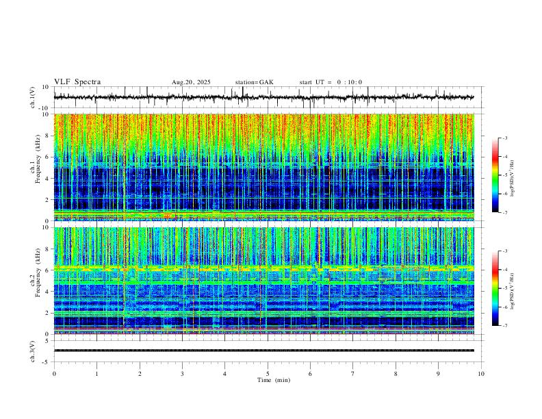Click the date label "Aug.20, 2025"
The height and width of the screenshot is (419, 542).
191,82
